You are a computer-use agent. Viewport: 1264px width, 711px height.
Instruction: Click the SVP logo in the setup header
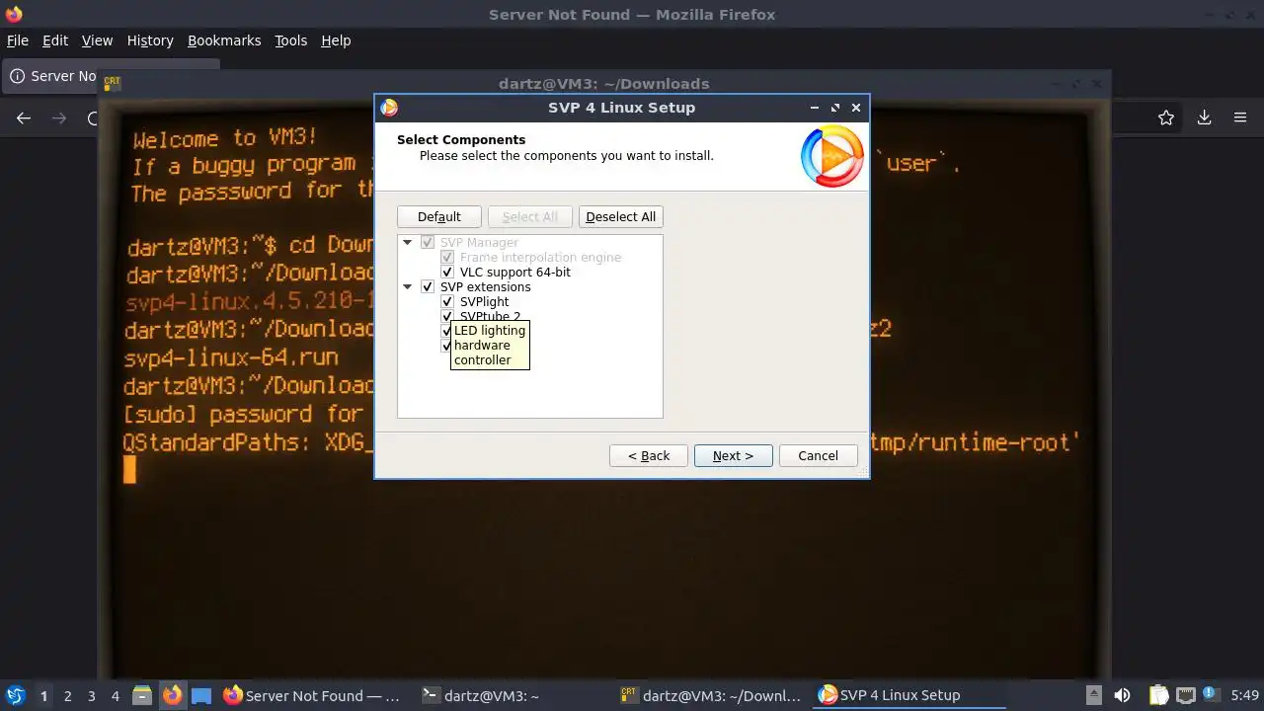(831, 156)
